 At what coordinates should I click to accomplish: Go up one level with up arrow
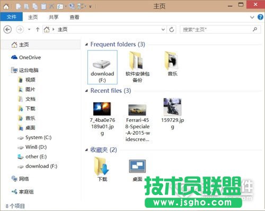(x=38, y=29)
